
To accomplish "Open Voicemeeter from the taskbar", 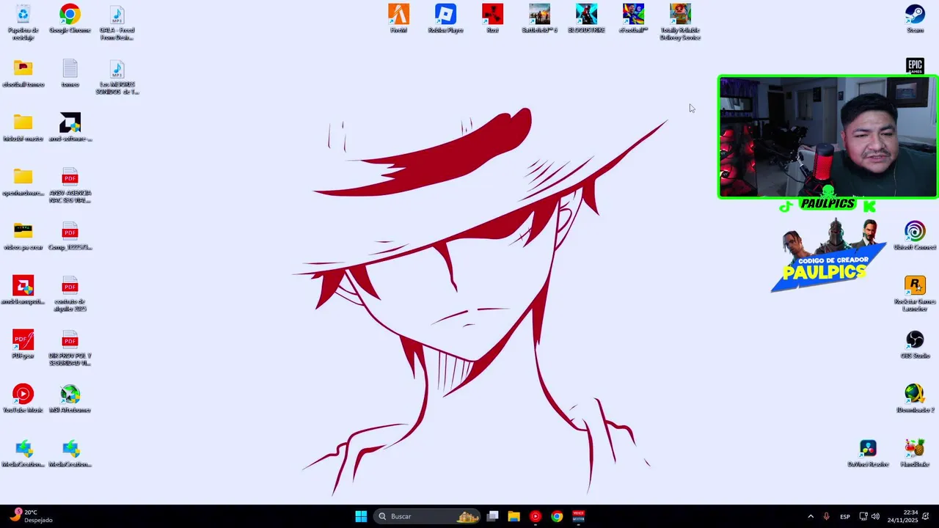I will [x=578, y=516].
